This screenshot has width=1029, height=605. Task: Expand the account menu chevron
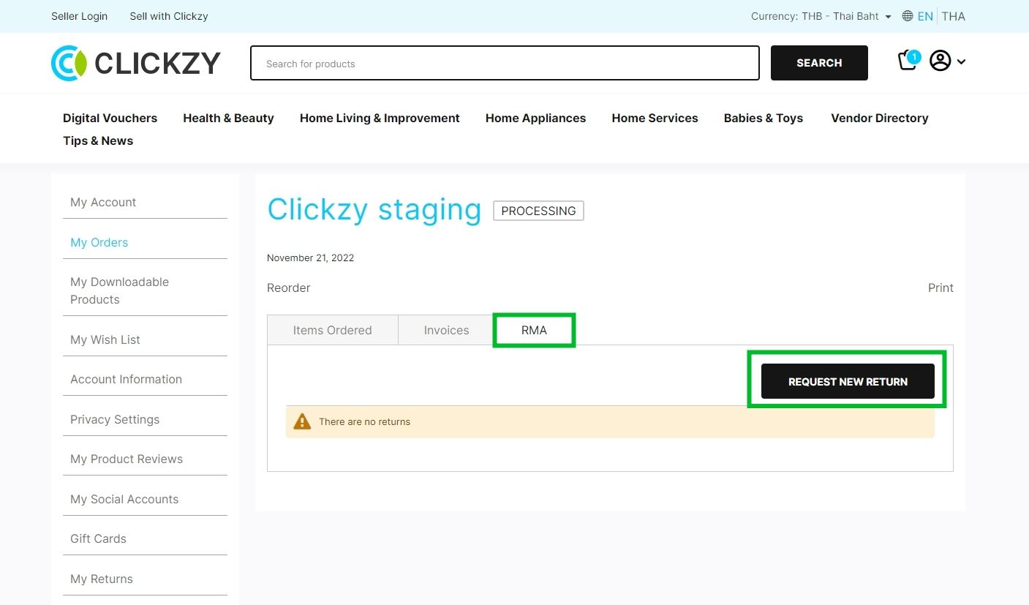[961, 62]
